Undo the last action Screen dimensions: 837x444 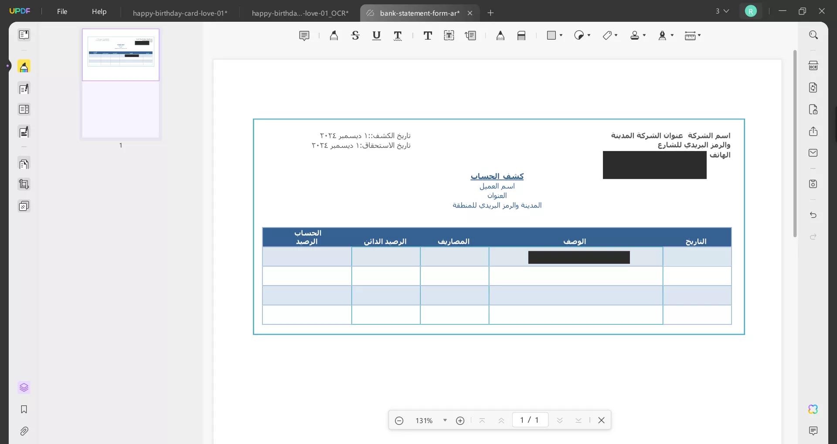point(813,215)
